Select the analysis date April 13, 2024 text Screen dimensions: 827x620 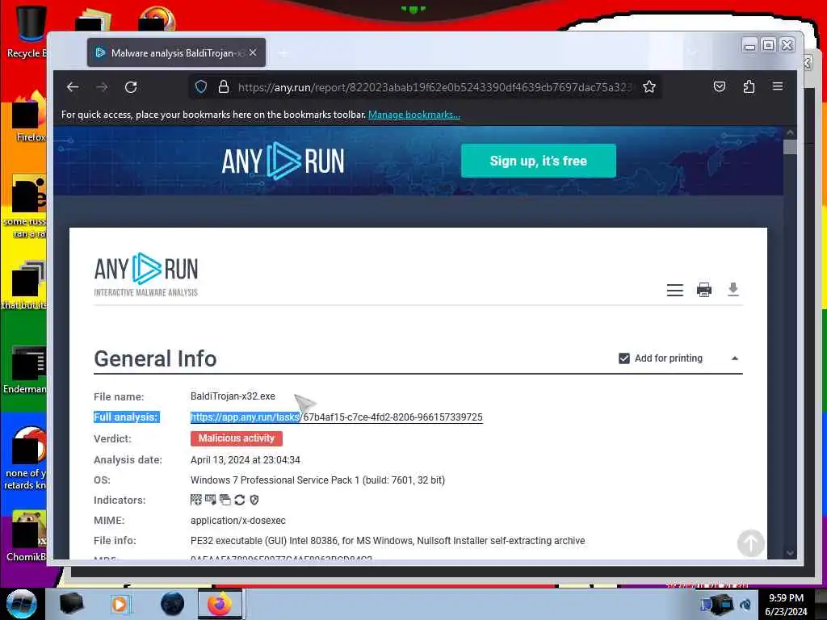(x=246, y=459)
